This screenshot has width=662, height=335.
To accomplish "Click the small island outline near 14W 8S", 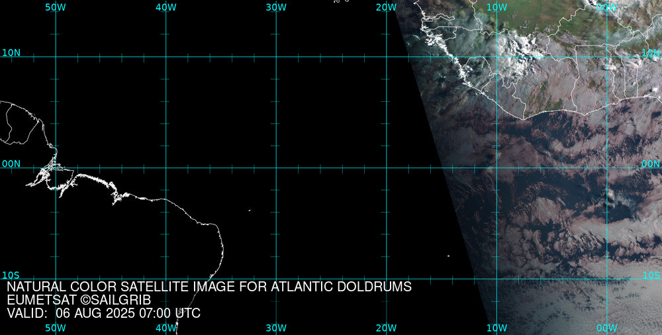I will coord(448,256).
